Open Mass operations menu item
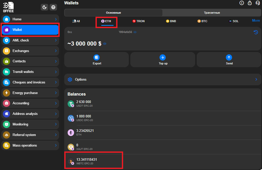The width and height of the screenshot is (262, 170). point(30,145)
